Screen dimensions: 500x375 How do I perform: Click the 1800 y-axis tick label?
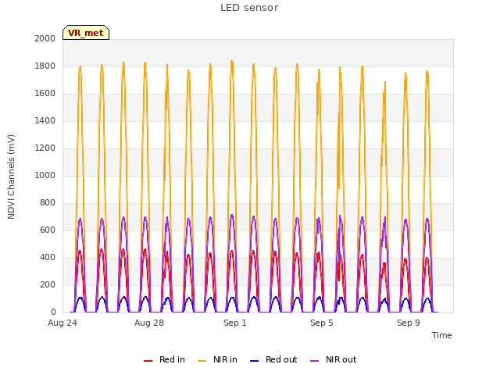(45, 66)
